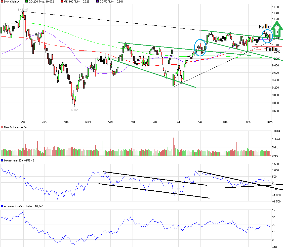
Task: Select the 'Accumulation/Distribution: 16,946' label
Action: (23, 206)
